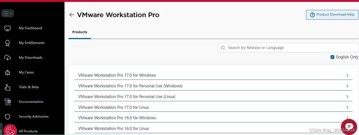Expand Workstation Pro 16.0 for Windows chevron
The width and height of the screenshot is (359, 135).
tap(347, 118)
